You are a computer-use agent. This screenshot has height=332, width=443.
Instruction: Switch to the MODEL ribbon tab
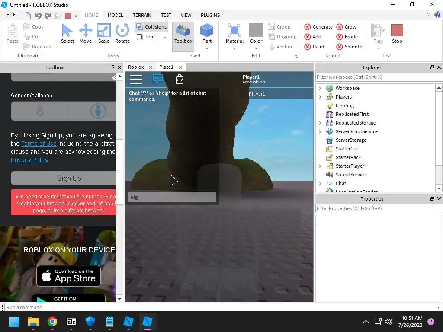(115, 15)
